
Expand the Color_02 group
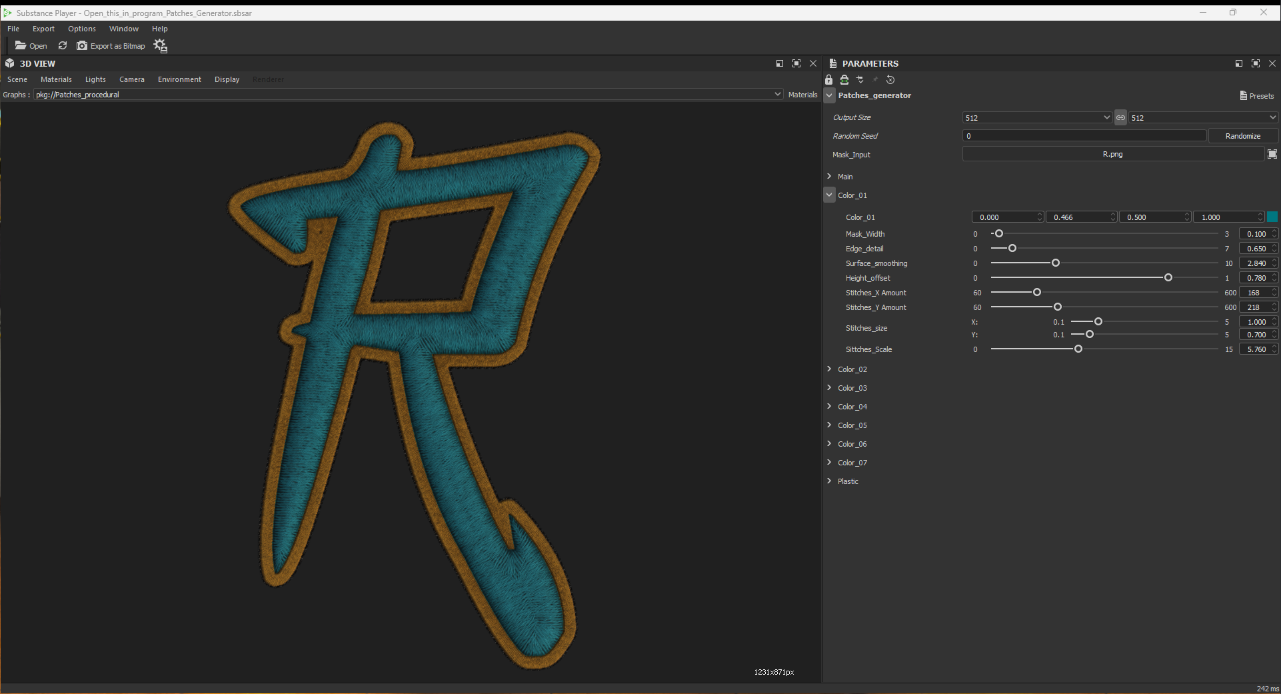(x=829, y=369)
